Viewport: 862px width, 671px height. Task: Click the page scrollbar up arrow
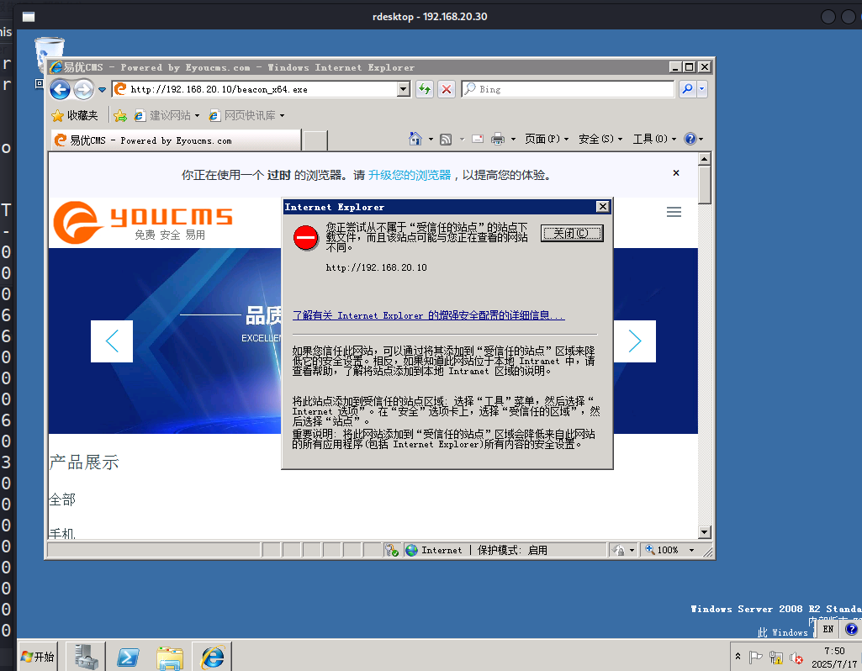tap(704, 160)
